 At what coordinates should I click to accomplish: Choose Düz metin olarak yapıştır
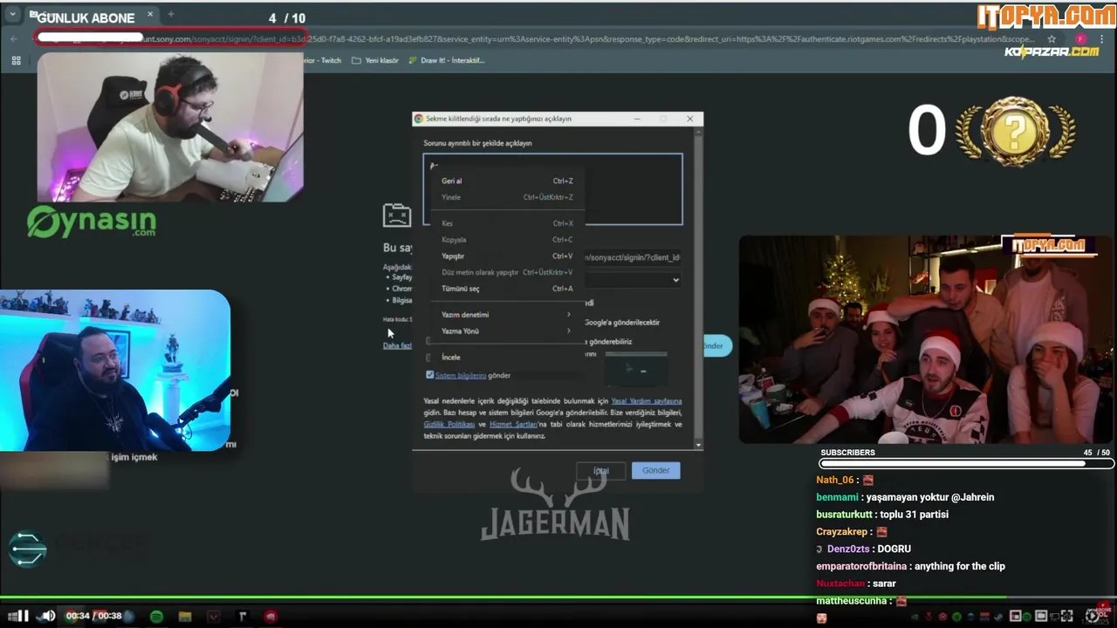(506, 272)
